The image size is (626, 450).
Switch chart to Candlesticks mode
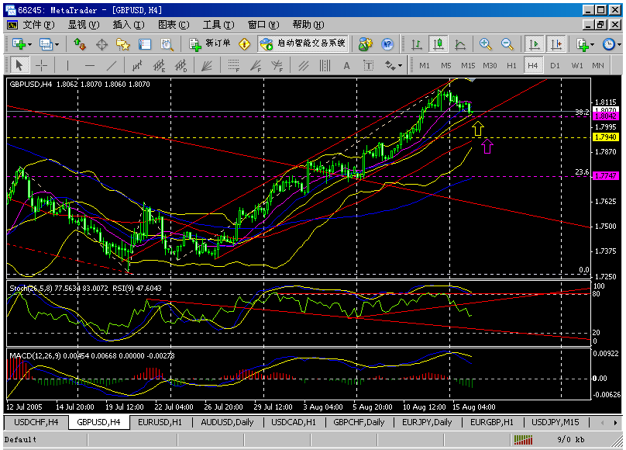[439, 44]
